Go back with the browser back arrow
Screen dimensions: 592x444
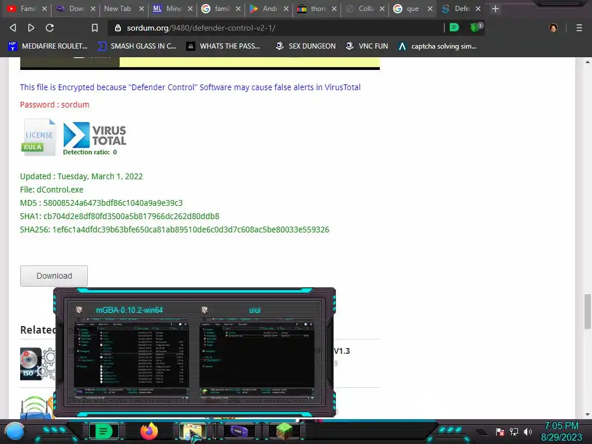coord(13,28)
